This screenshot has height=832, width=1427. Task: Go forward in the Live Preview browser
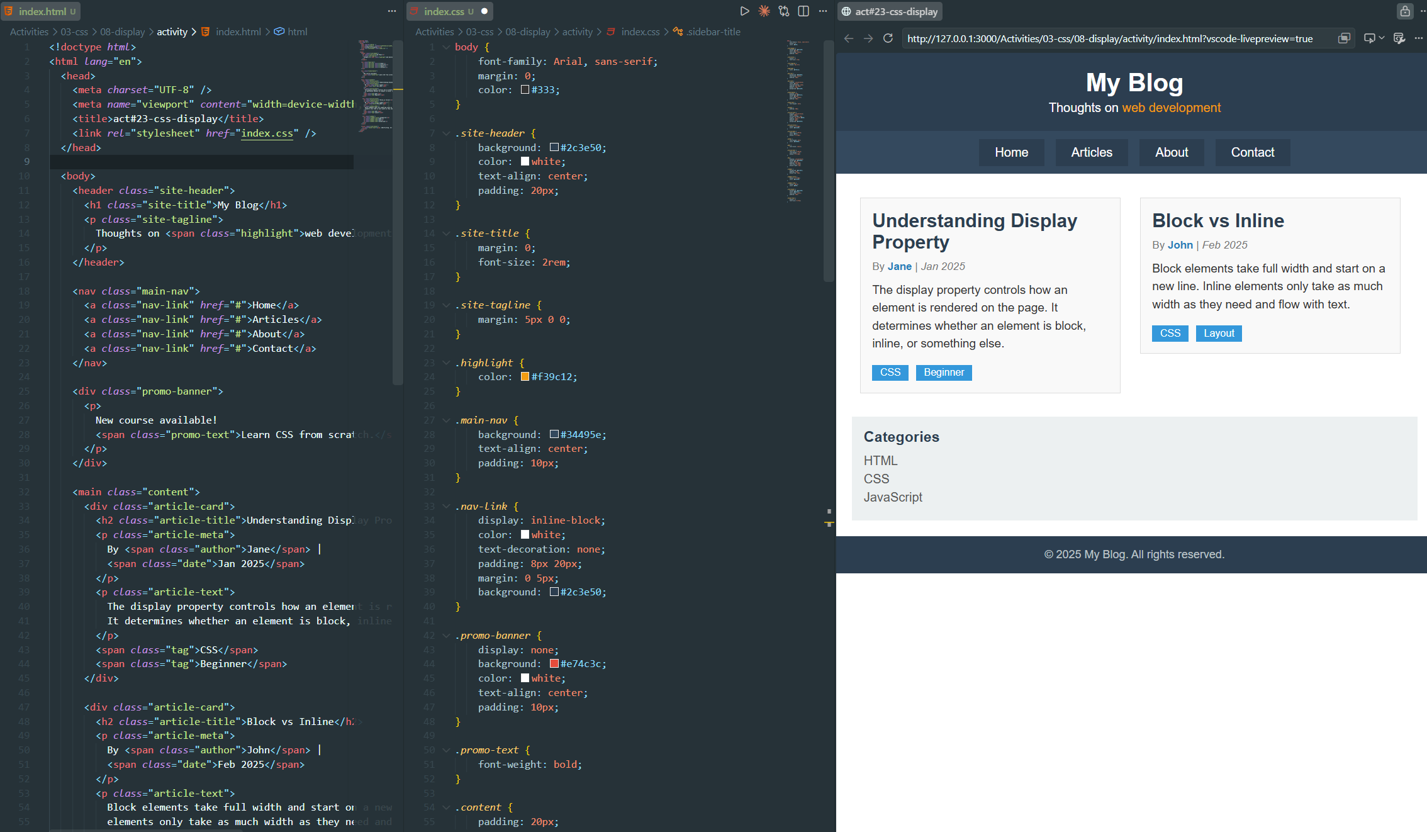click(x=868, y=38)
